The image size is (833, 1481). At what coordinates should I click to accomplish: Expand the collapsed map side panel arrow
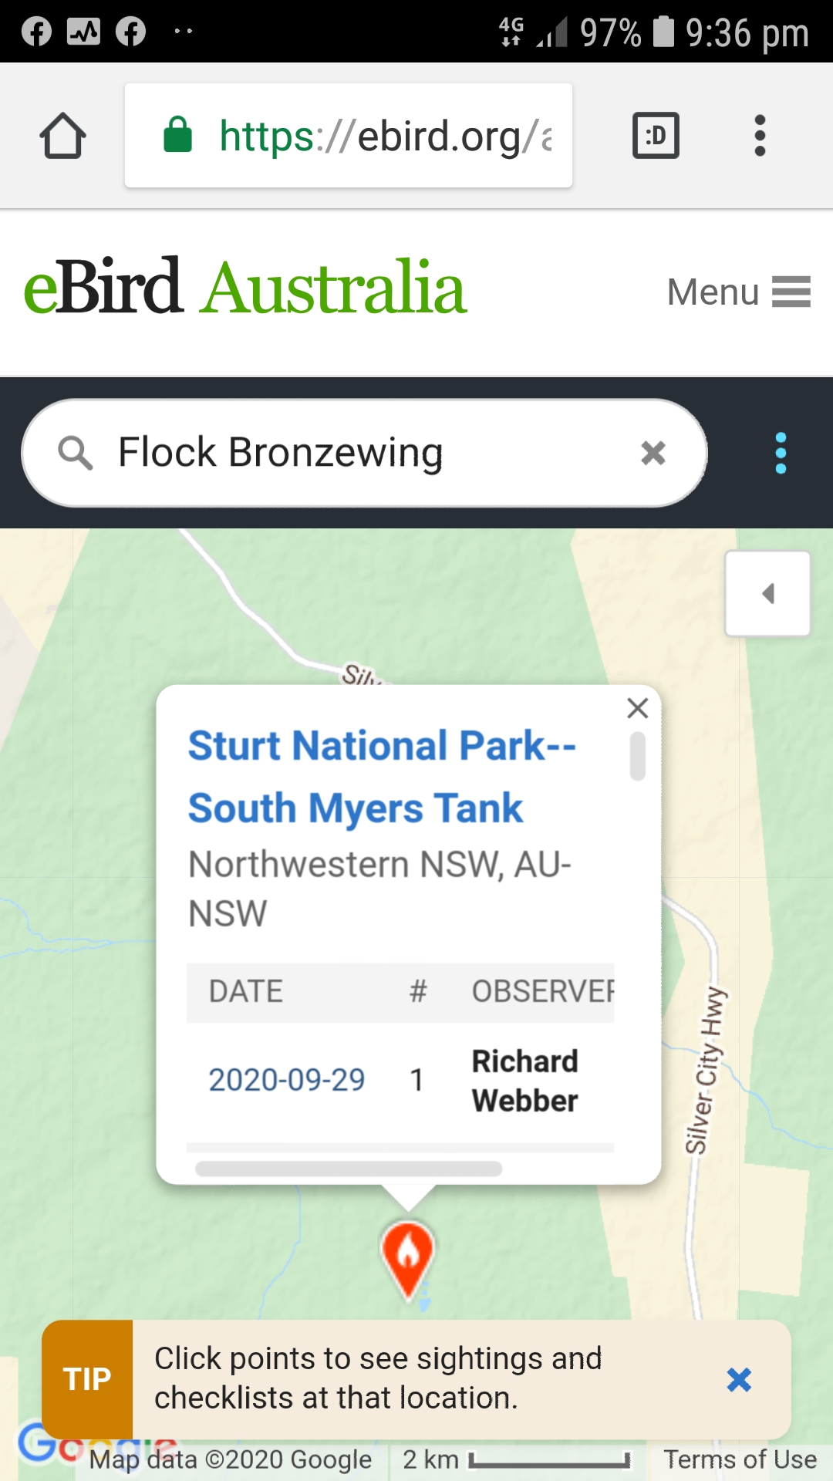click(x=767, y=593)
